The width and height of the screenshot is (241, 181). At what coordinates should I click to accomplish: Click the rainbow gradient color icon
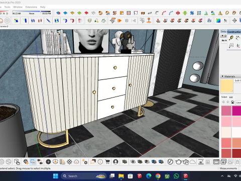[218, 21]
